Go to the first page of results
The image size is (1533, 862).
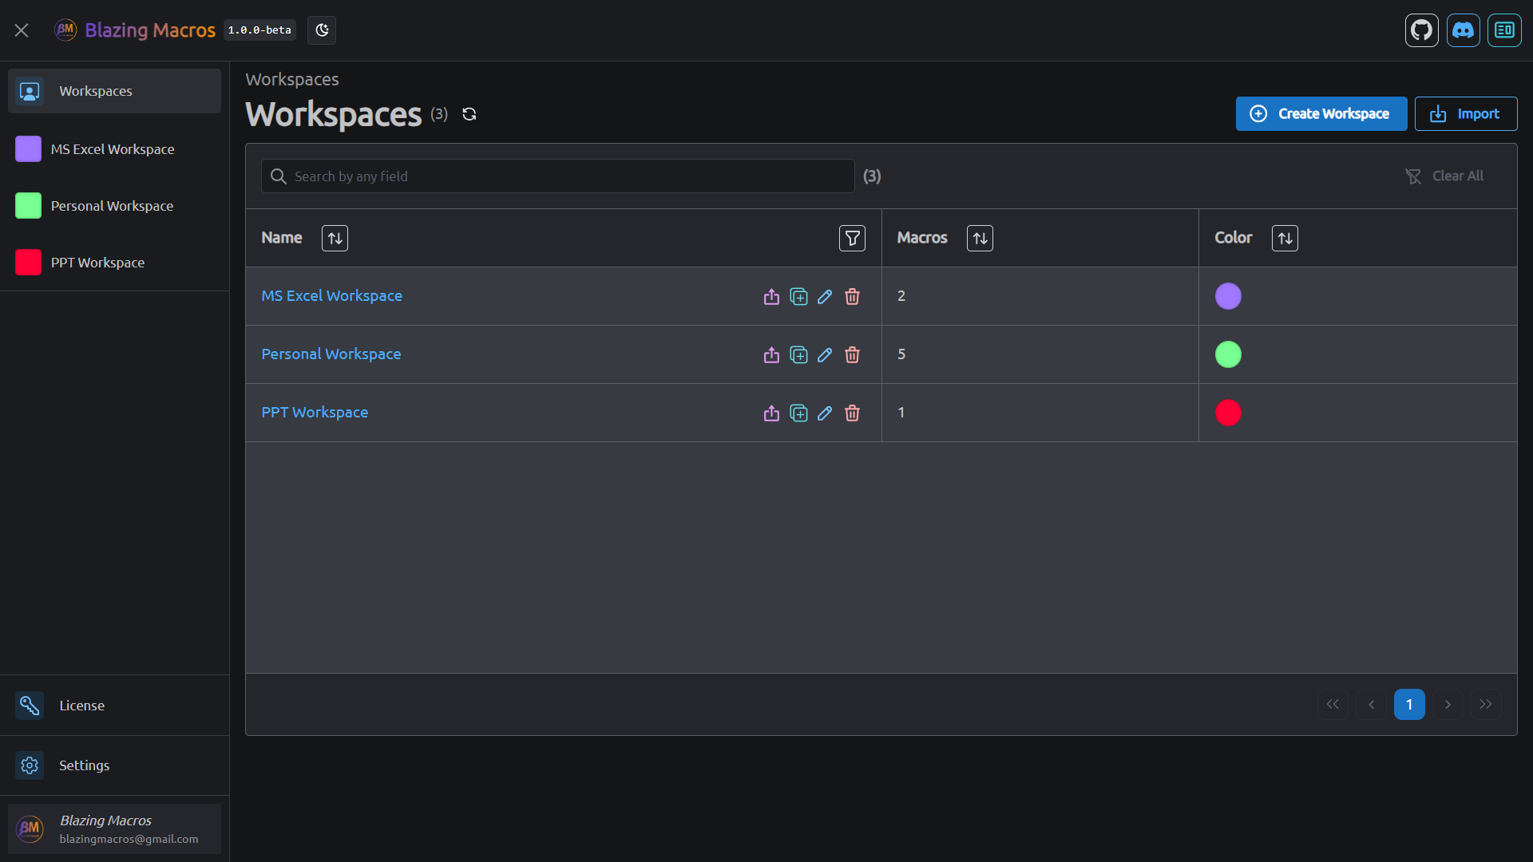pos(1333,705)
